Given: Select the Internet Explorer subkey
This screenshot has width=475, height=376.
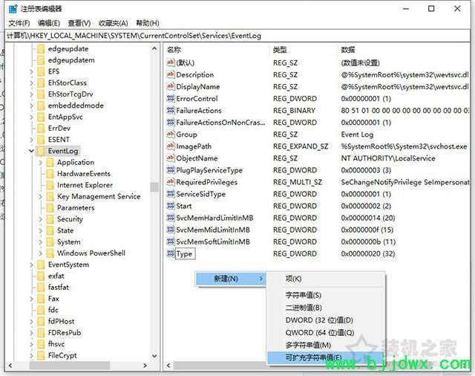Looking at the screenshot, I should pos(85,185).
